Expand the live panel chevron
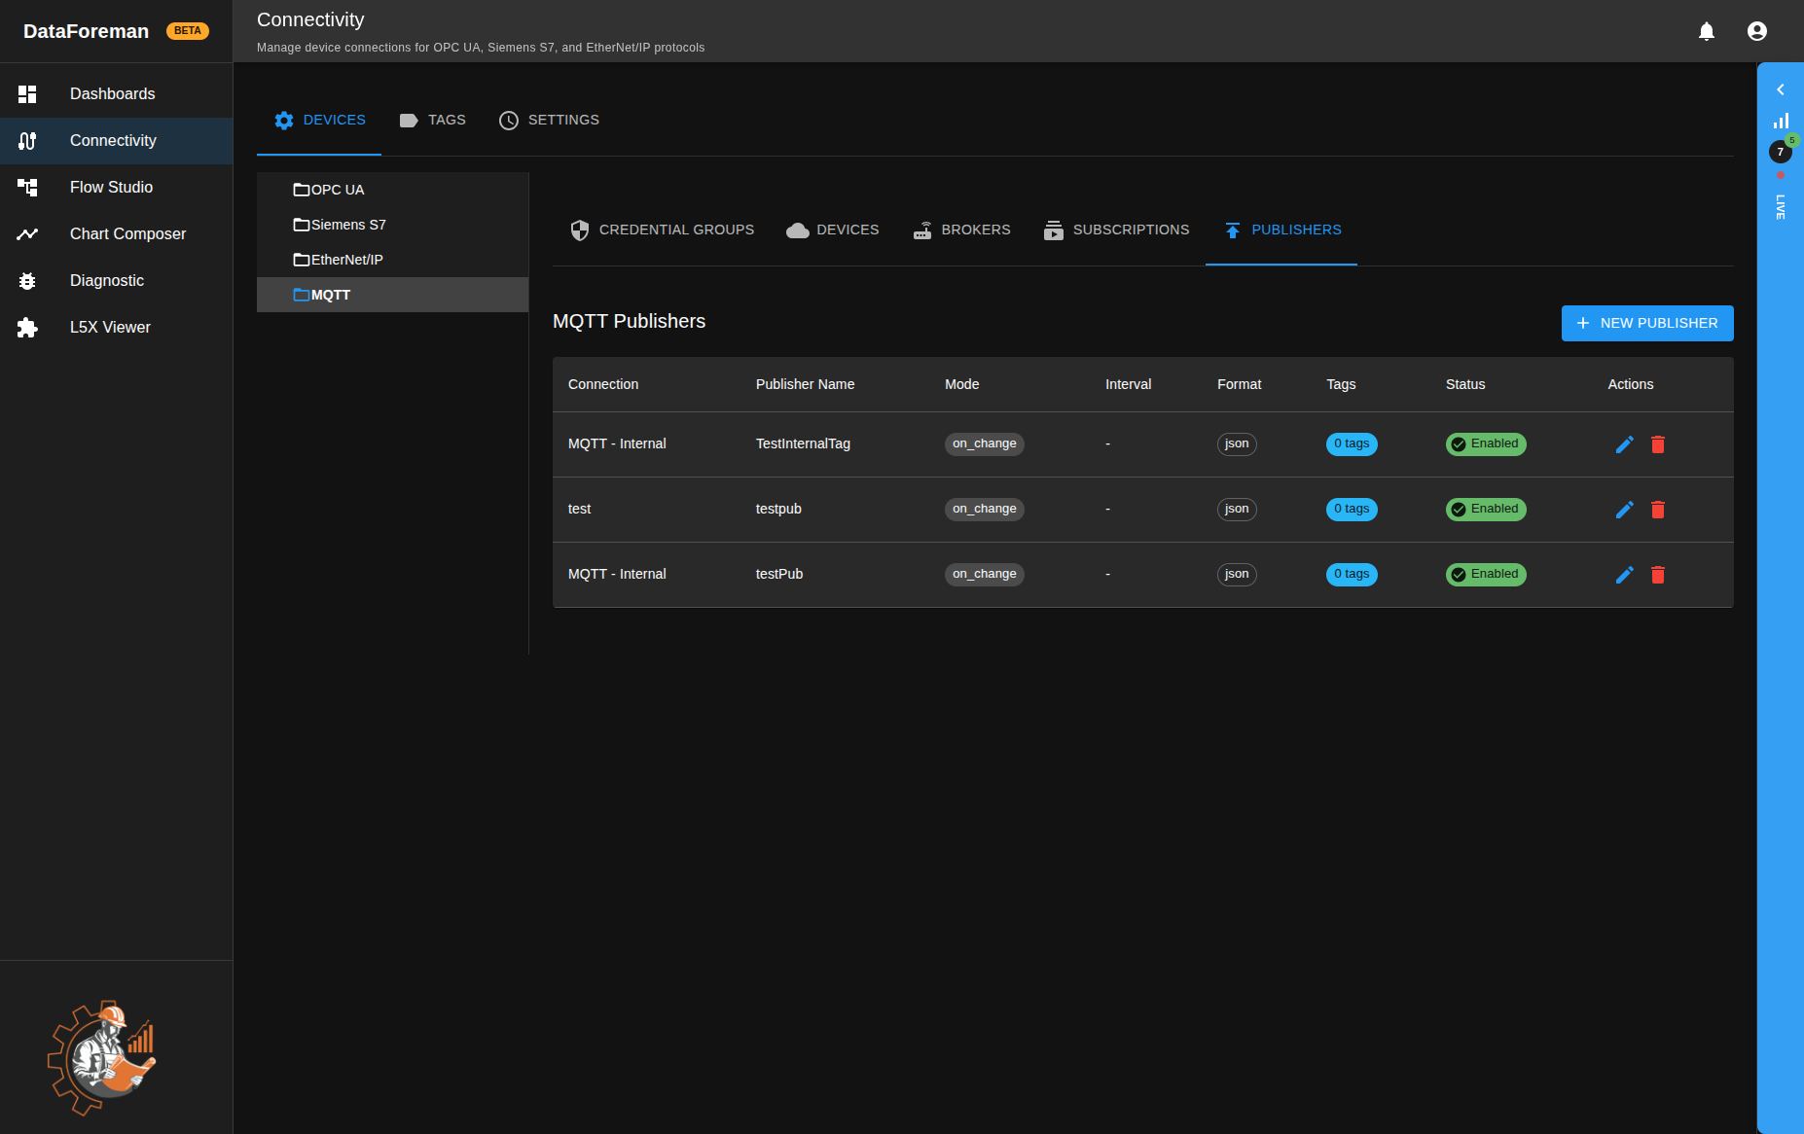This screenshot has height=1134, width=1804. click(1781, 89)
